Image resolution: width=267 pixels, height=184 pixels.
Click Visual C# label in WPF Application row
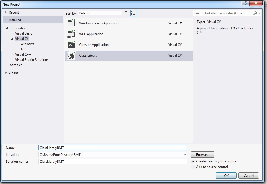pos(175,34)
